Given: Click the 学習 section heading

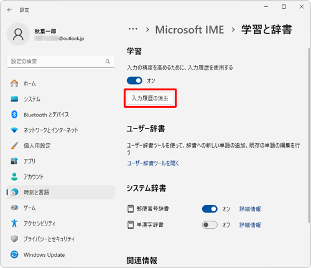Looking at the screenshot, I should (x=134, y=51).
